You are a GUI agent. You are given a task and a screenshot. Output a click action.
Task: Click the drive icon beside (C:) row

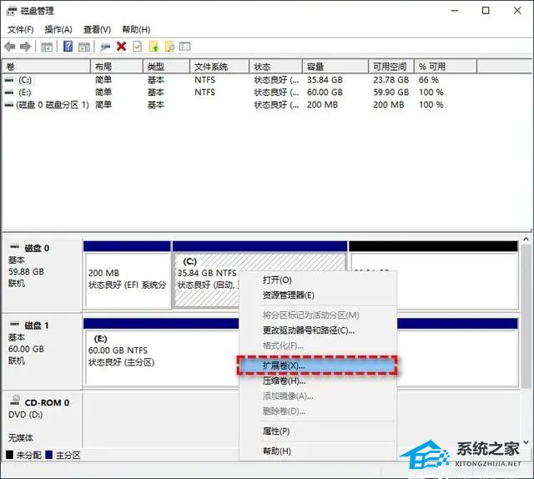pyautogui.click(x=9, y=80)
